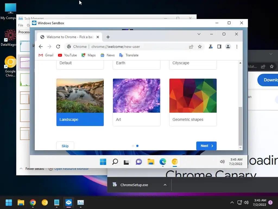Open the host notification badge
The height and width of the screenshot is (209, 278).
(270, 202)
